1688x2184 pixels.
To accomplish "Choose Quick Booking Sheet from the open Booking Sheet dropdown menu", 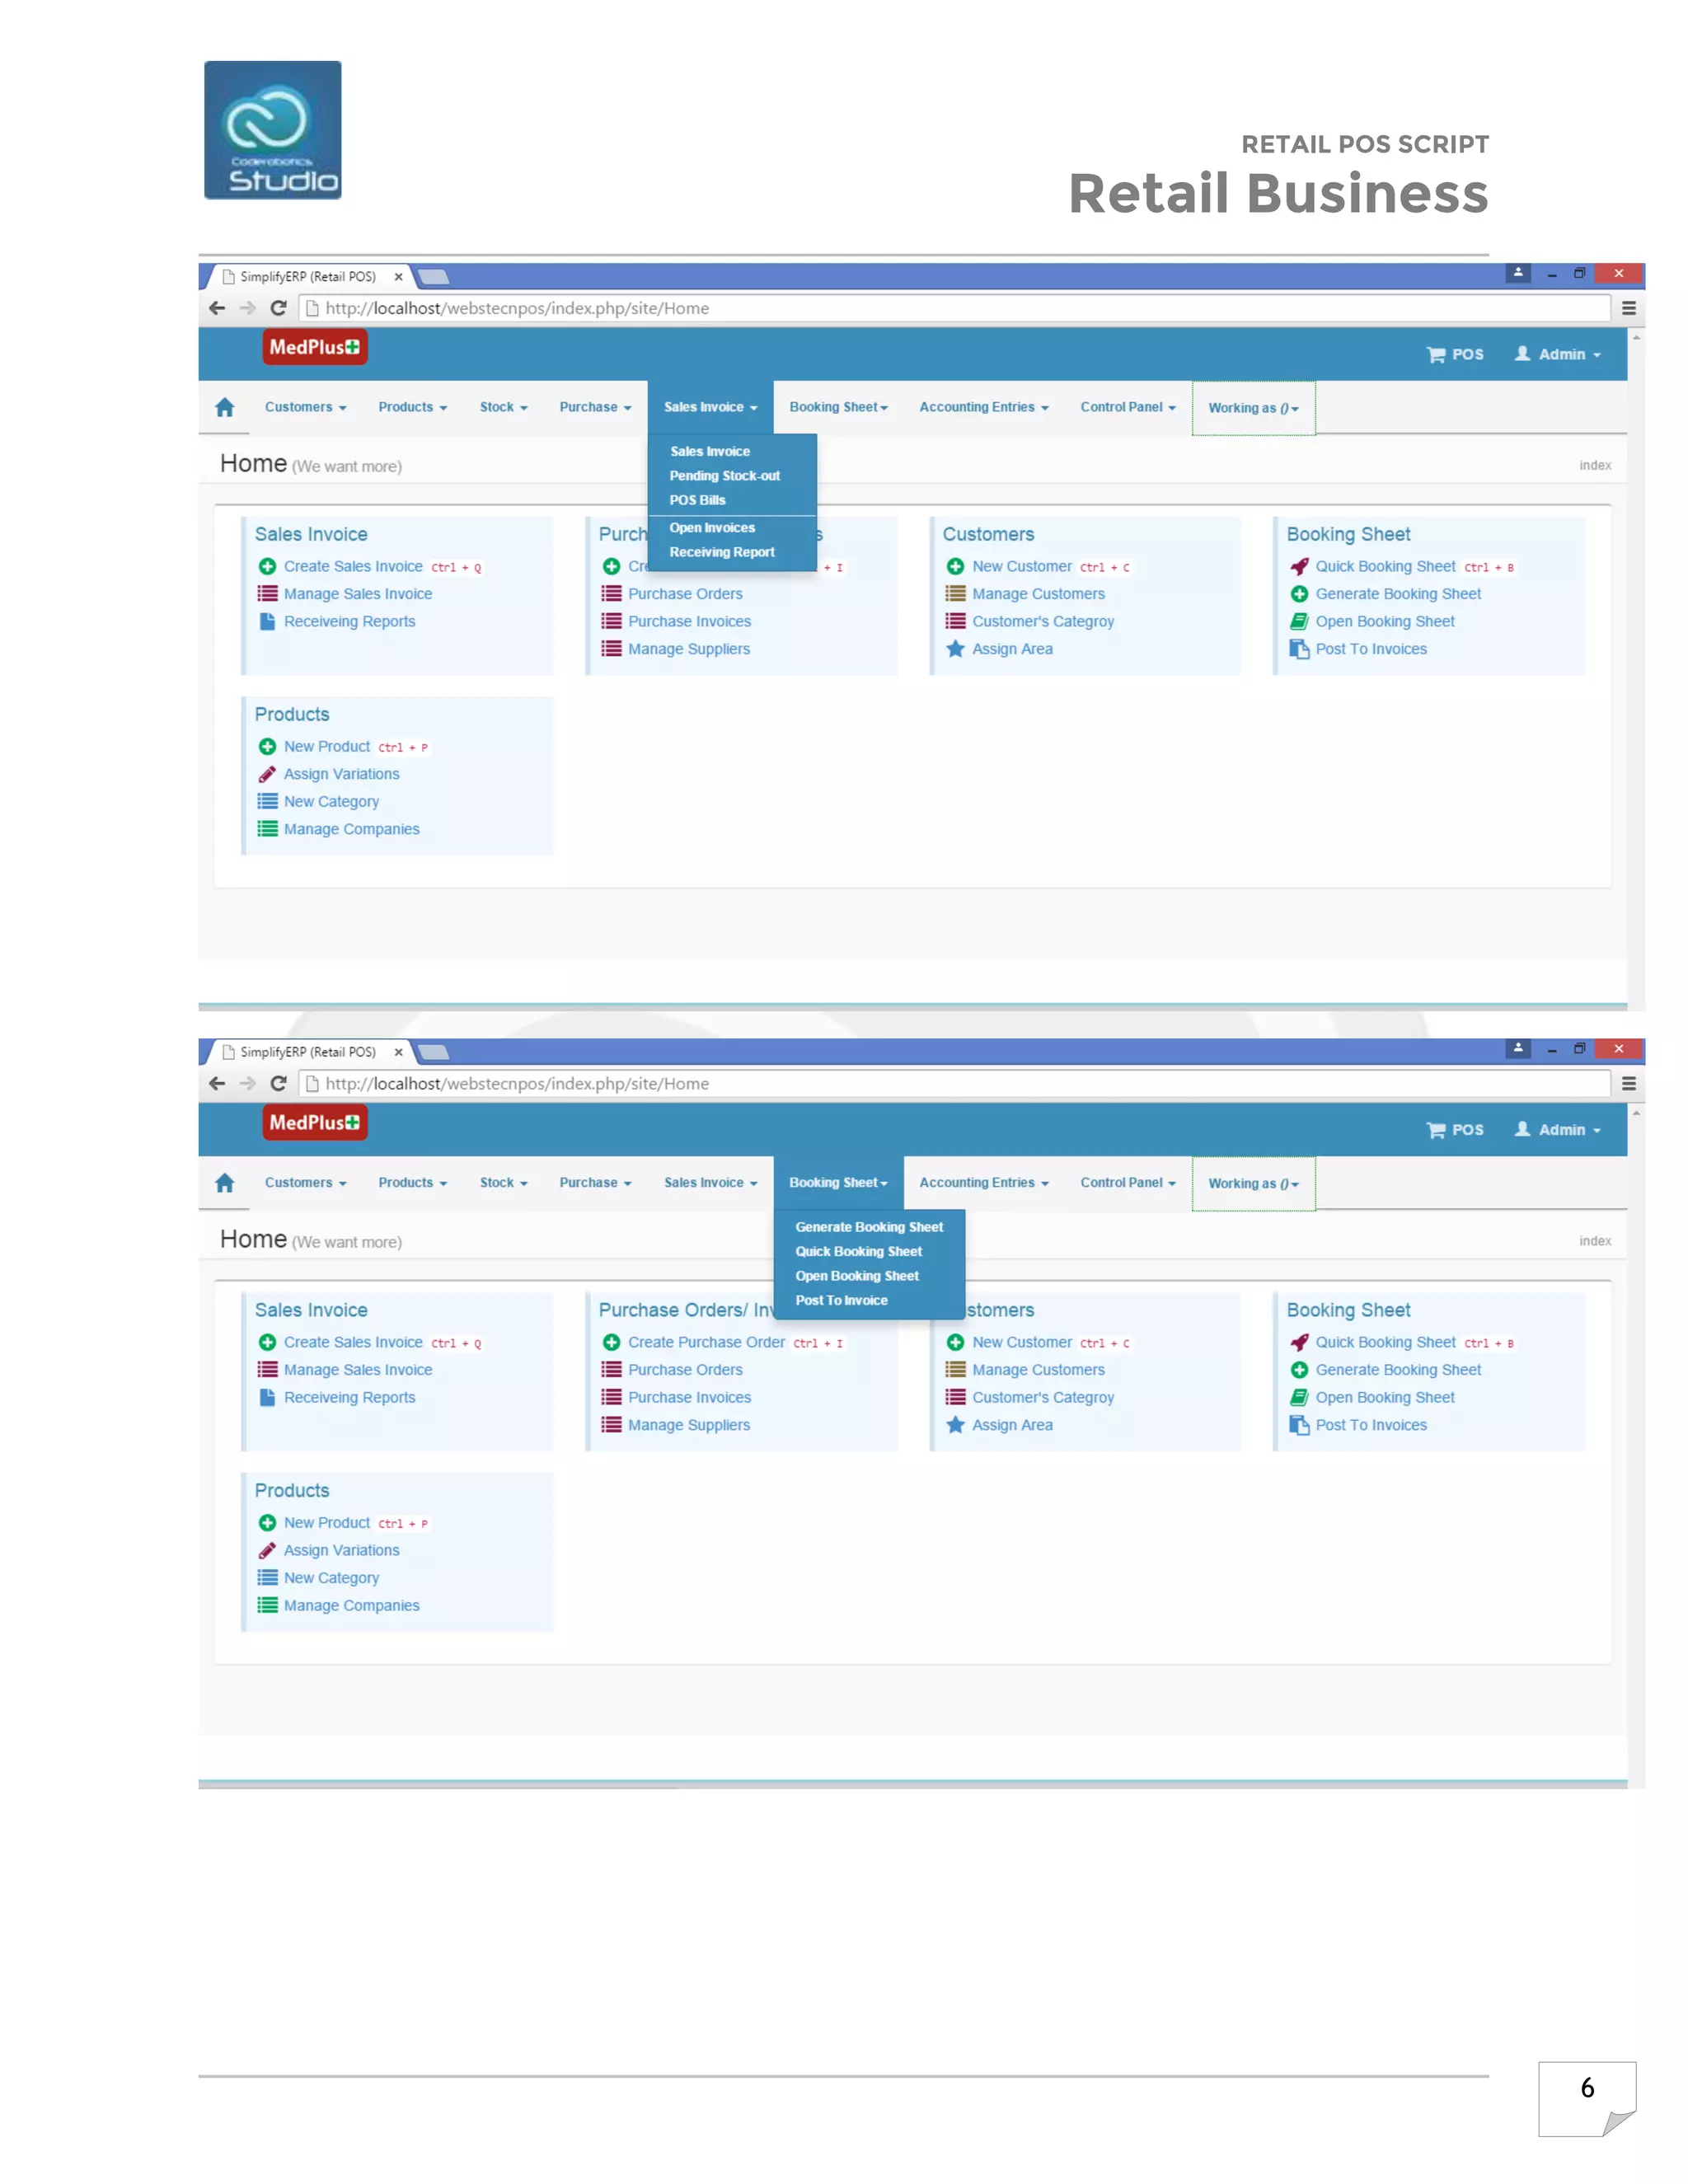I will pos(858,1251).
